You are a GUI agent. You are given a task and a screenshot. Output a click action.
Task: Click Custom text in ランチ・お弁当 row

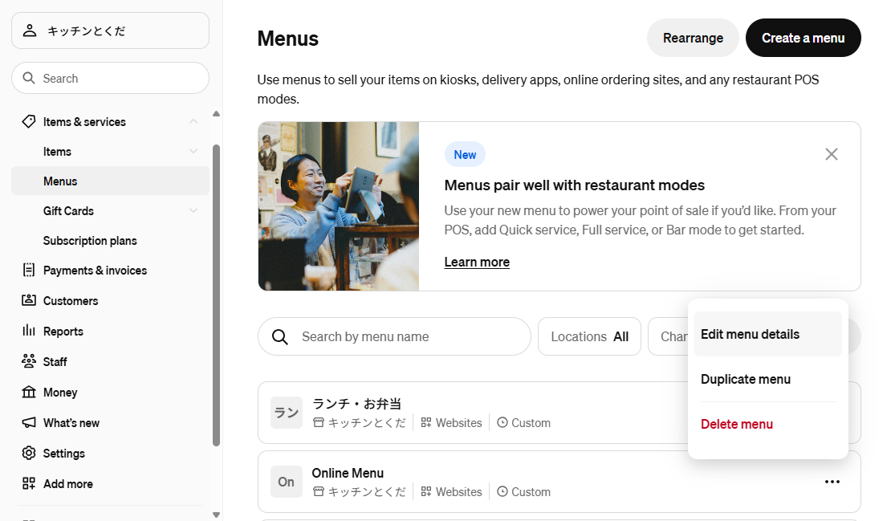[531, 423]
